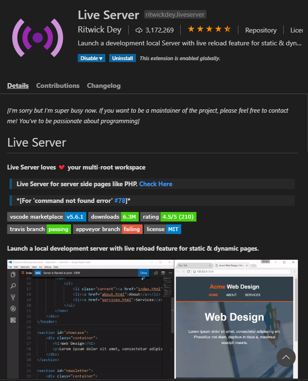Click the license MIT badge
This screenshot has height=381, width=308.
coord(163,229)
